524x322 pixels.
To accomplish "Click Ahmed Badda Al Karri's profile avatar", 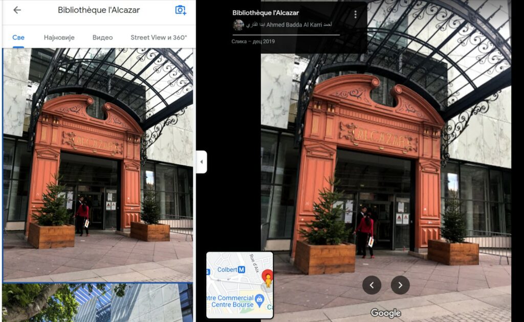I will (238, 25).
